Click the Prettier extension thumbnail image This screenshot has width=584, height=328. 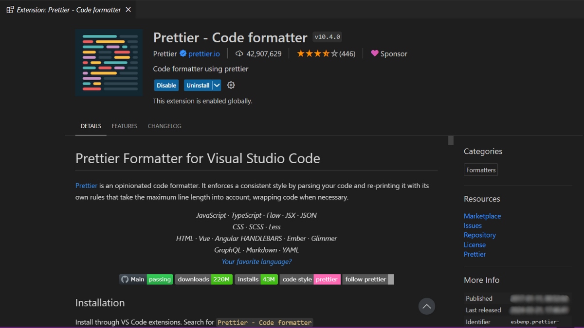tap(109, 62)
